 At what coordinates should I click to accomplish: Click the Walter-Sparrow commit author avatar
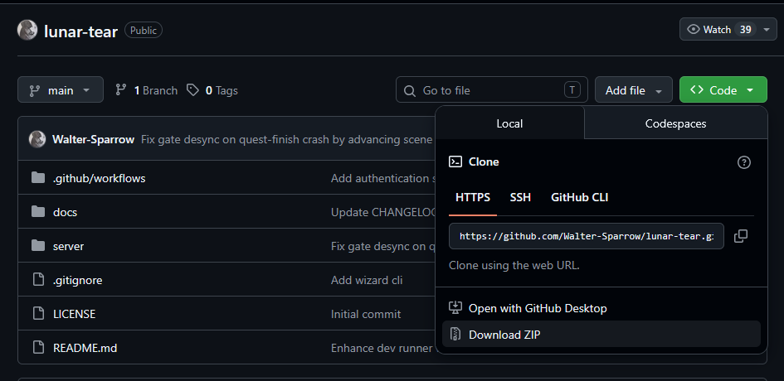coord(37,139)
